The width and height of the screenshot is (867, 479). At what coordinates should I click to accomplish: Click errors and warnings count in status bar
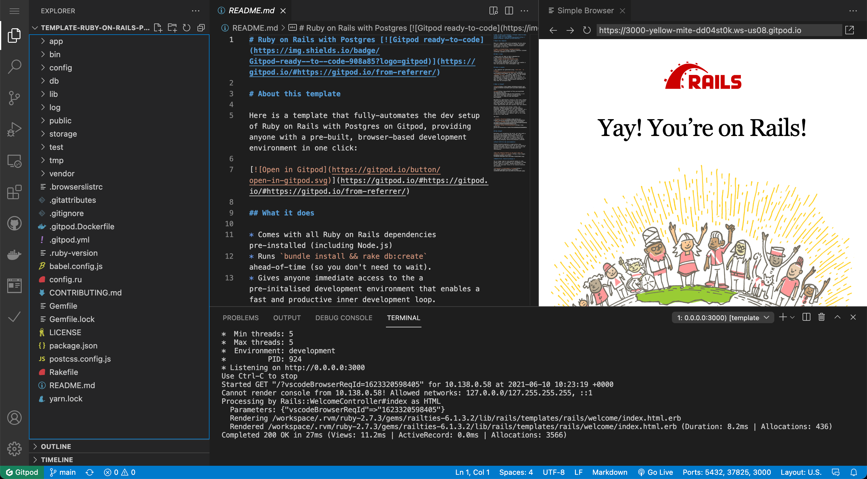120,472
